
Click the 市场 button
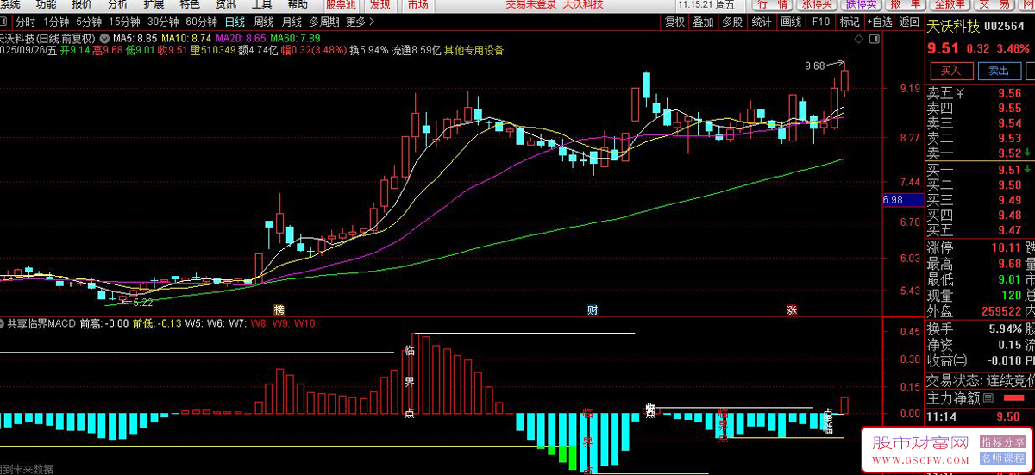[417, 4]
